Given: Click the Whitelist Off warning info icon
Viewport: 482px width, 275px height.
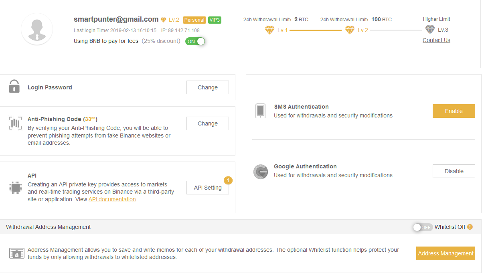Looking at the screenshot, I should pyautogui.click(x=470, y=227).
